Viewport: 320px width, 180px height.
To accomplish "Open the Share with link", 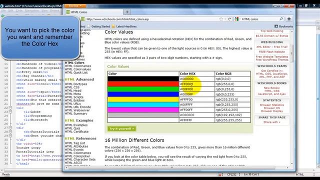I will (272, 122).
